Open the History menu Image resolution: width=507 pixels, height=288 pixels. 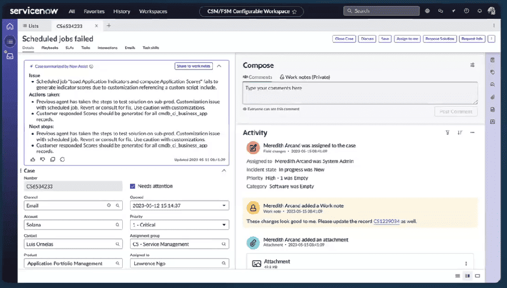point(122,11)
